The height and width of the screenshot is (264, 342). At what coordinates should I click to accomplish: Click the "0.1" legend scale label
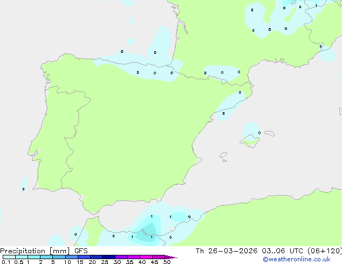tap(6, 262)
